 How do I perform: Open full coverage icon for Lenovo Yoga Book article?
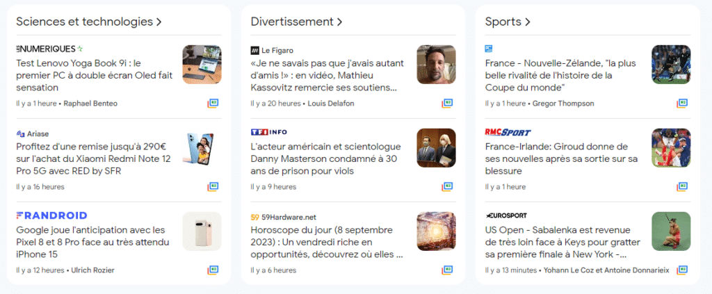tap(213, 104)
